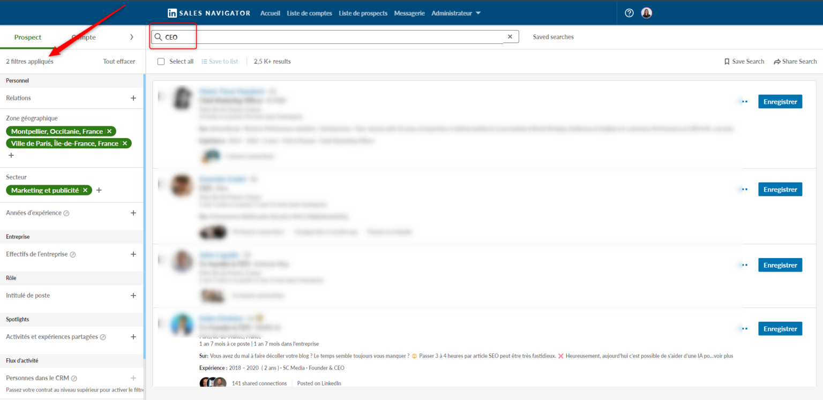Switch to the Compte tab
Viewport: 823px width, 400px height.
tap(84, 37)
